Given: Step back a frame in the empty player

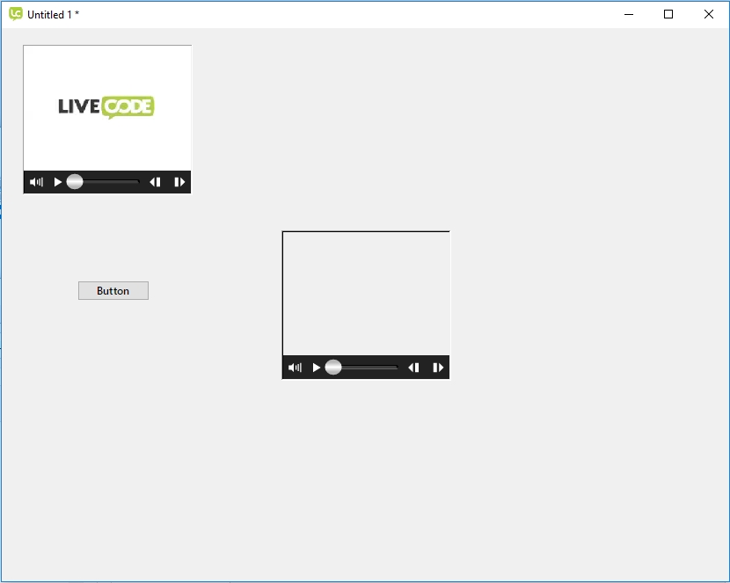Looking at the screenshot, I should 413,368.
